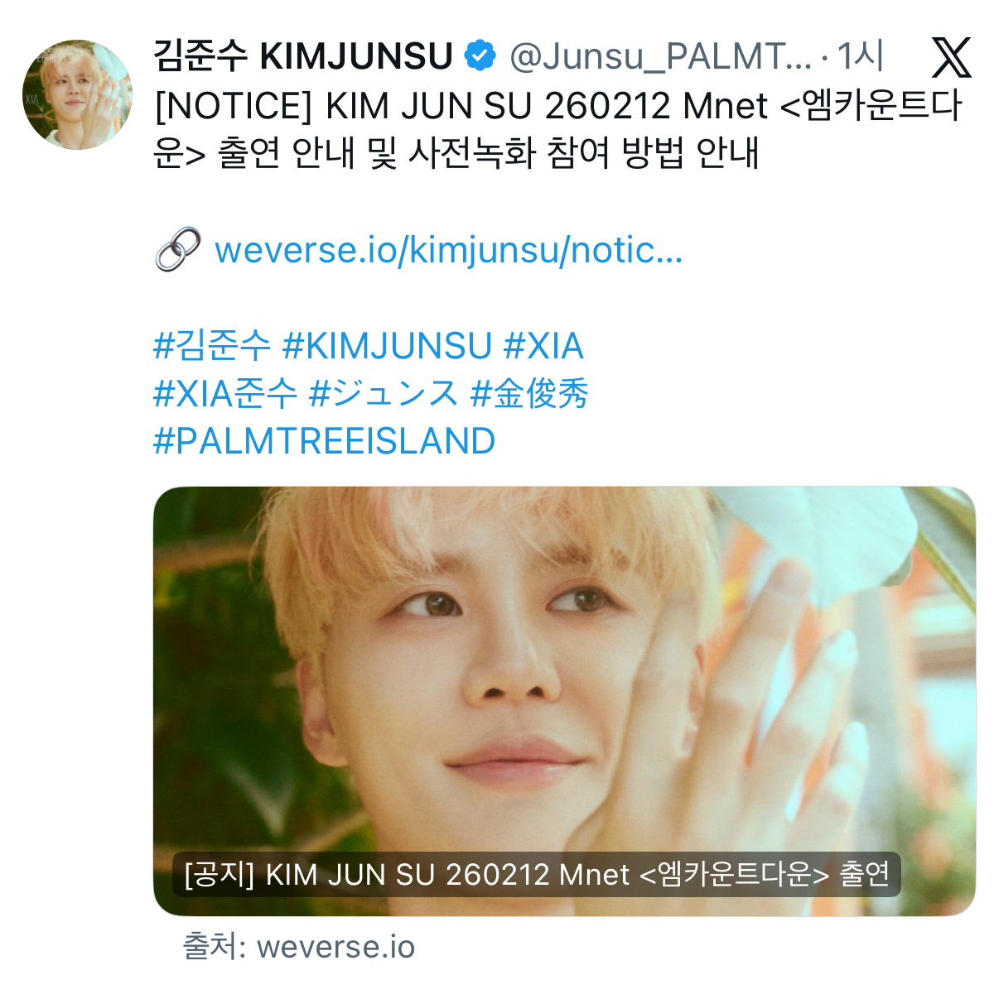This screenshot has height=994, width=999.
Task: Open the weverse.io/kimjunsu notice link
Action: [x=448, y=250]
